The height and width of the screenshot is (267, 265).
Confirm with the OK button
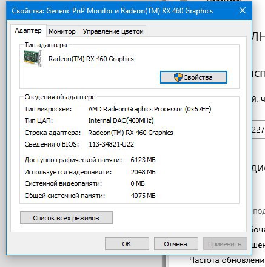tap(127, 244)
